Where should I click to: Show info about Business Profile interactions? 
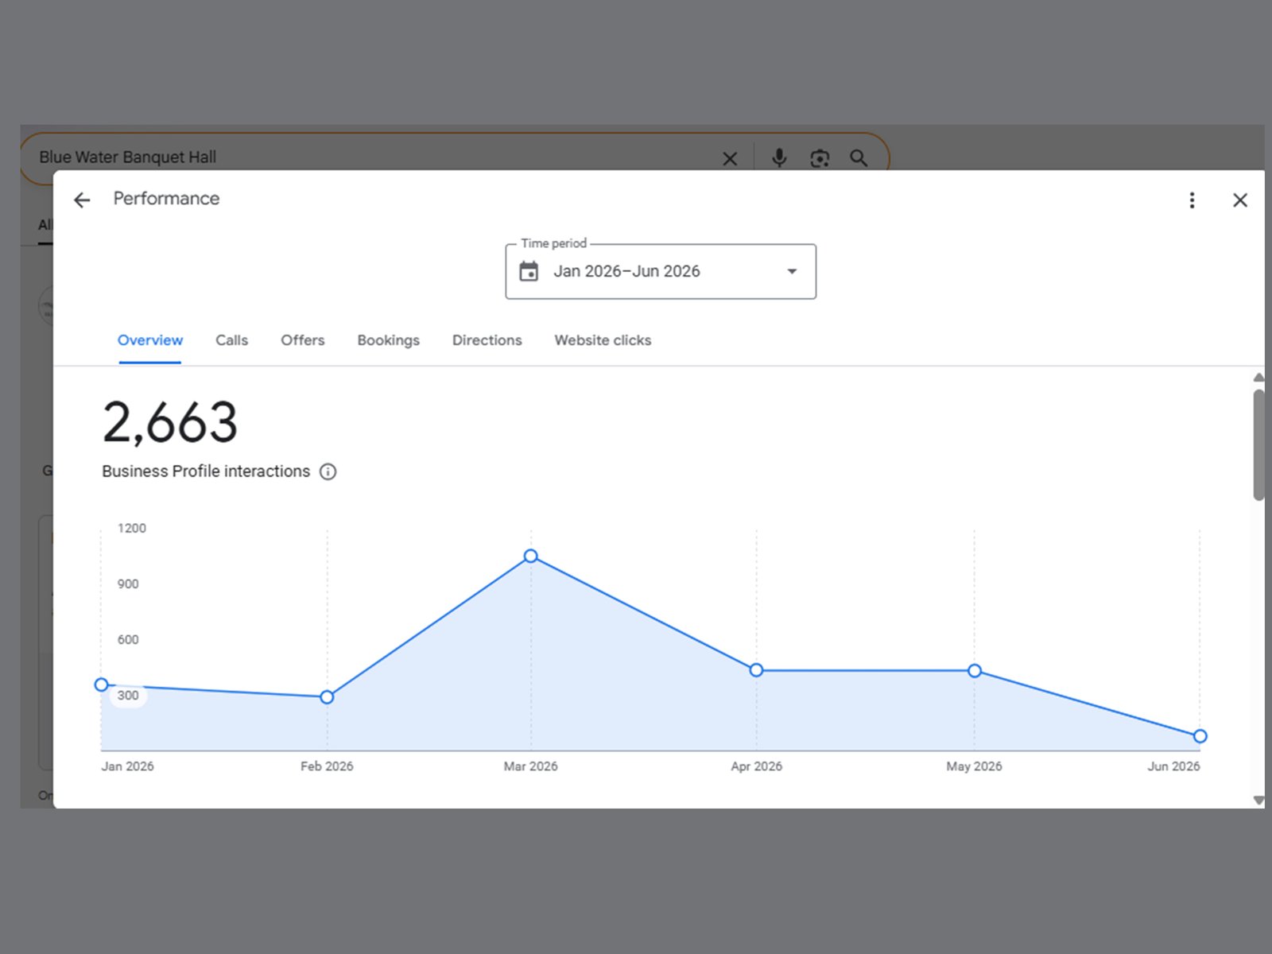328,471
